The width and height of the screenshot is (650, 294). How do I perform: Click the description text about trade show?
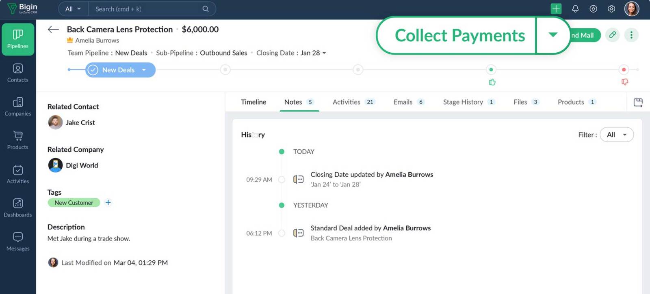tap(89, 238)
